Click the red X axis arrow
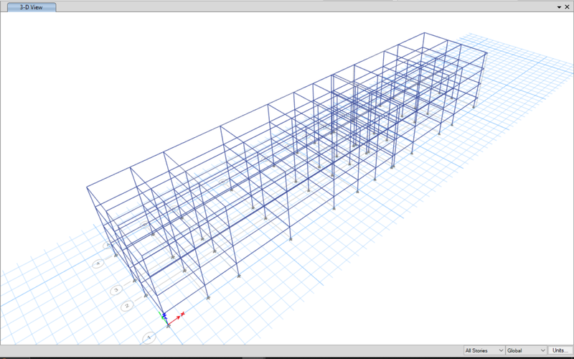 (x=176, y=319)
